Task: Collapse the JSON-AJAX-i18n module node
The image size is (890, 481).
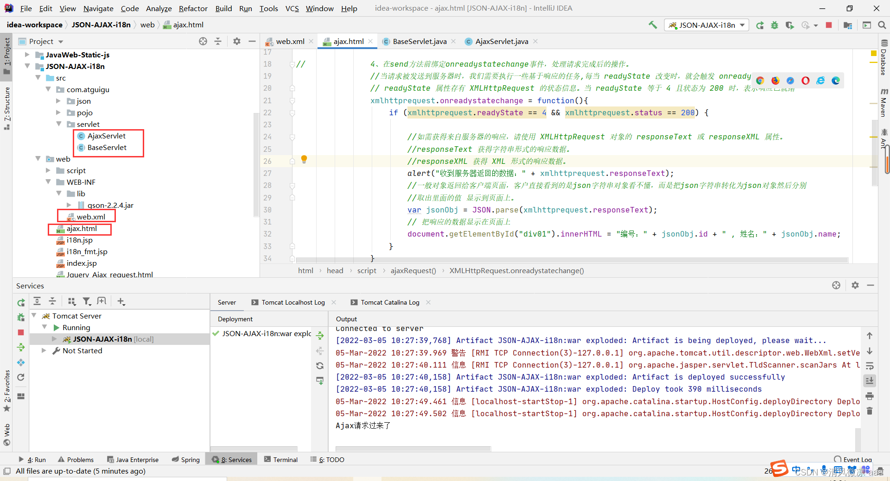Action: tap(27, 66)
